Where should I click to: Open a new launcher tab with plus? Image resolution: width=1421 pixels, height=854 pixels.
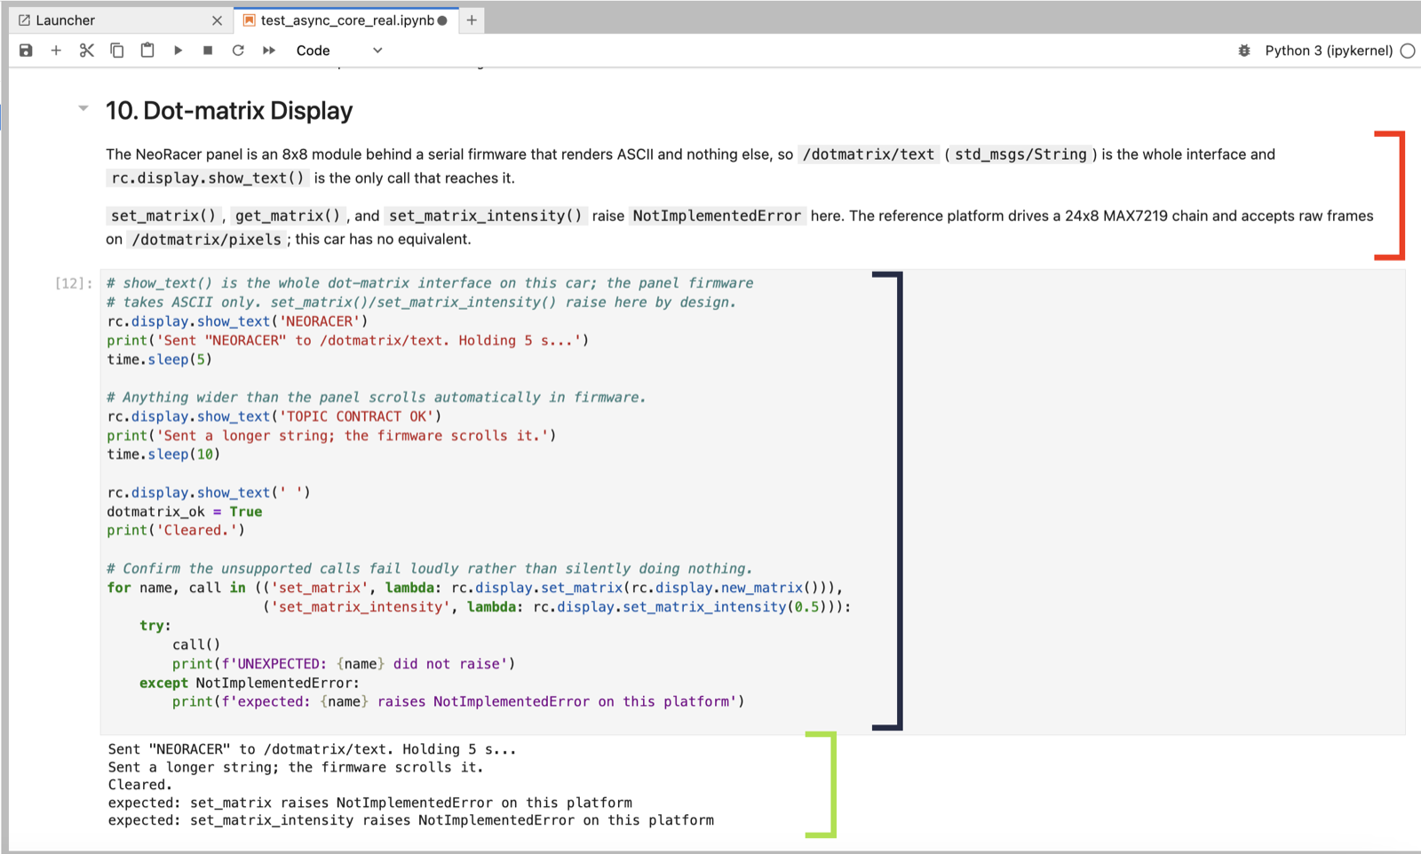click(472, 20)
